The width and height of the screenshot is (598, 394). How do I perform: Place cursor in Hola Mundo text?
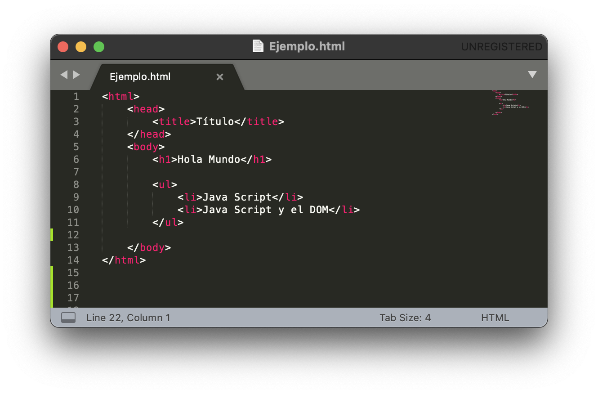pos(209,159)
